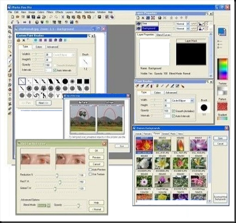
Task: Click the Cut scissors icon in main toolbar
Action: 63,17
